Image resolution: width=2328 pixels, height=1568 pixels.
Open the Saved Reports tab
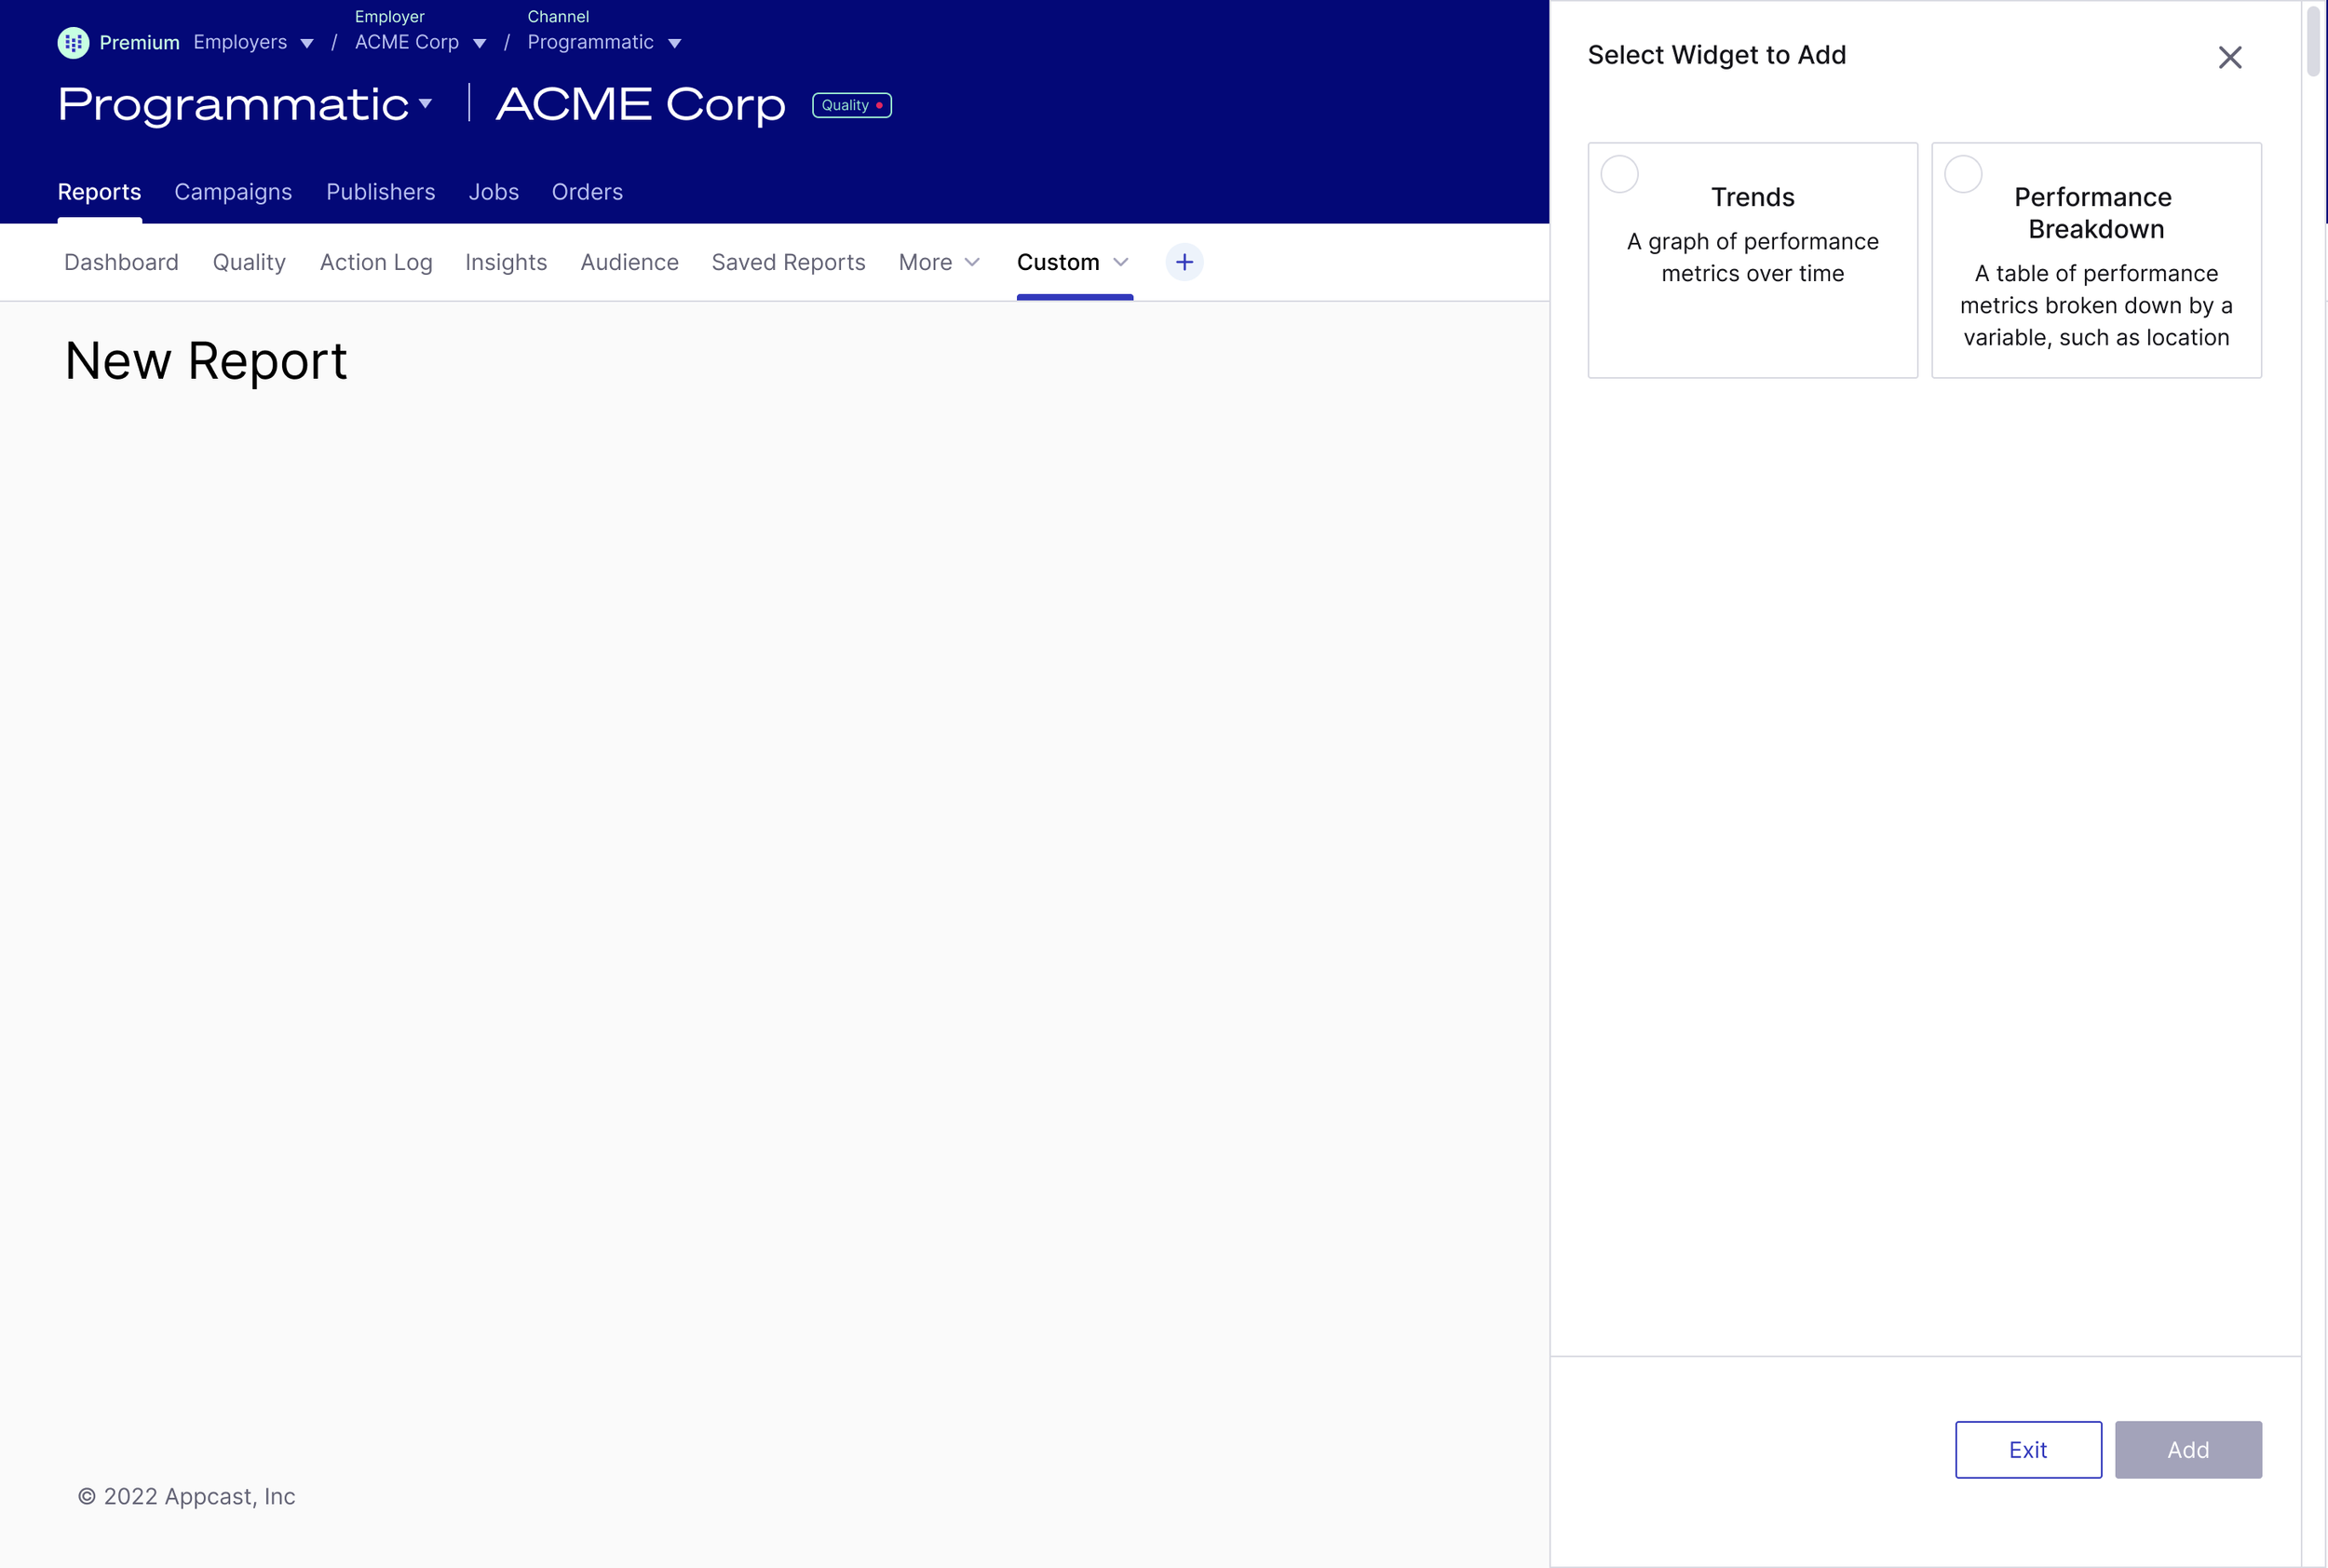tap(788, 262)
